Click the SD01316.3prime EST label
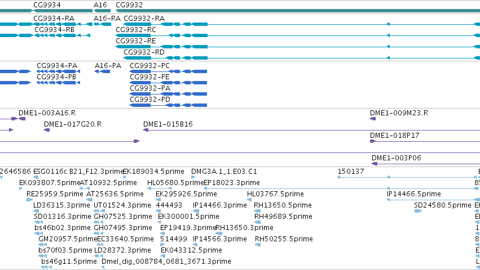The image size is (480, 270). coord(63,217)
